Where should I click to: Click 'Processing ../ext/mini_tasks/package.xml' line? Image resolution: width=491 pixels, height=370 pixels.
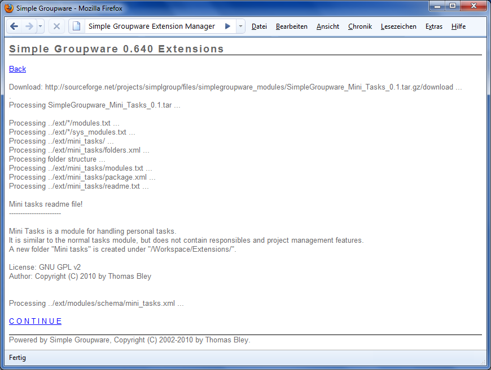[82, 177]
